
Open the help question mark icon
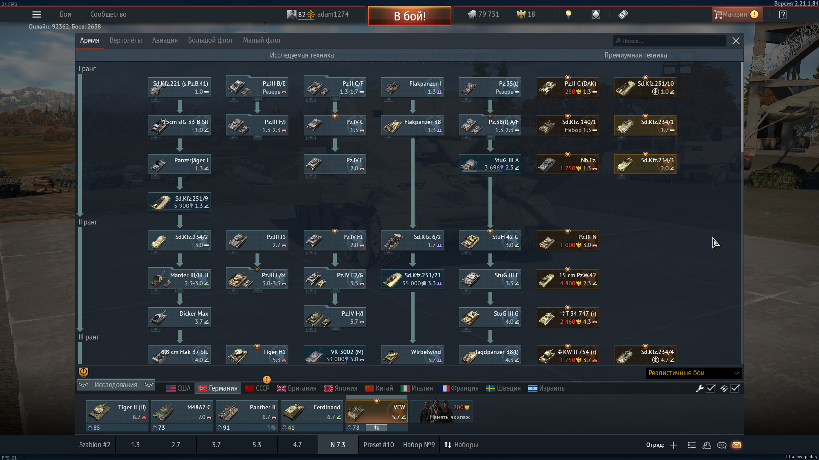(783, 14)
